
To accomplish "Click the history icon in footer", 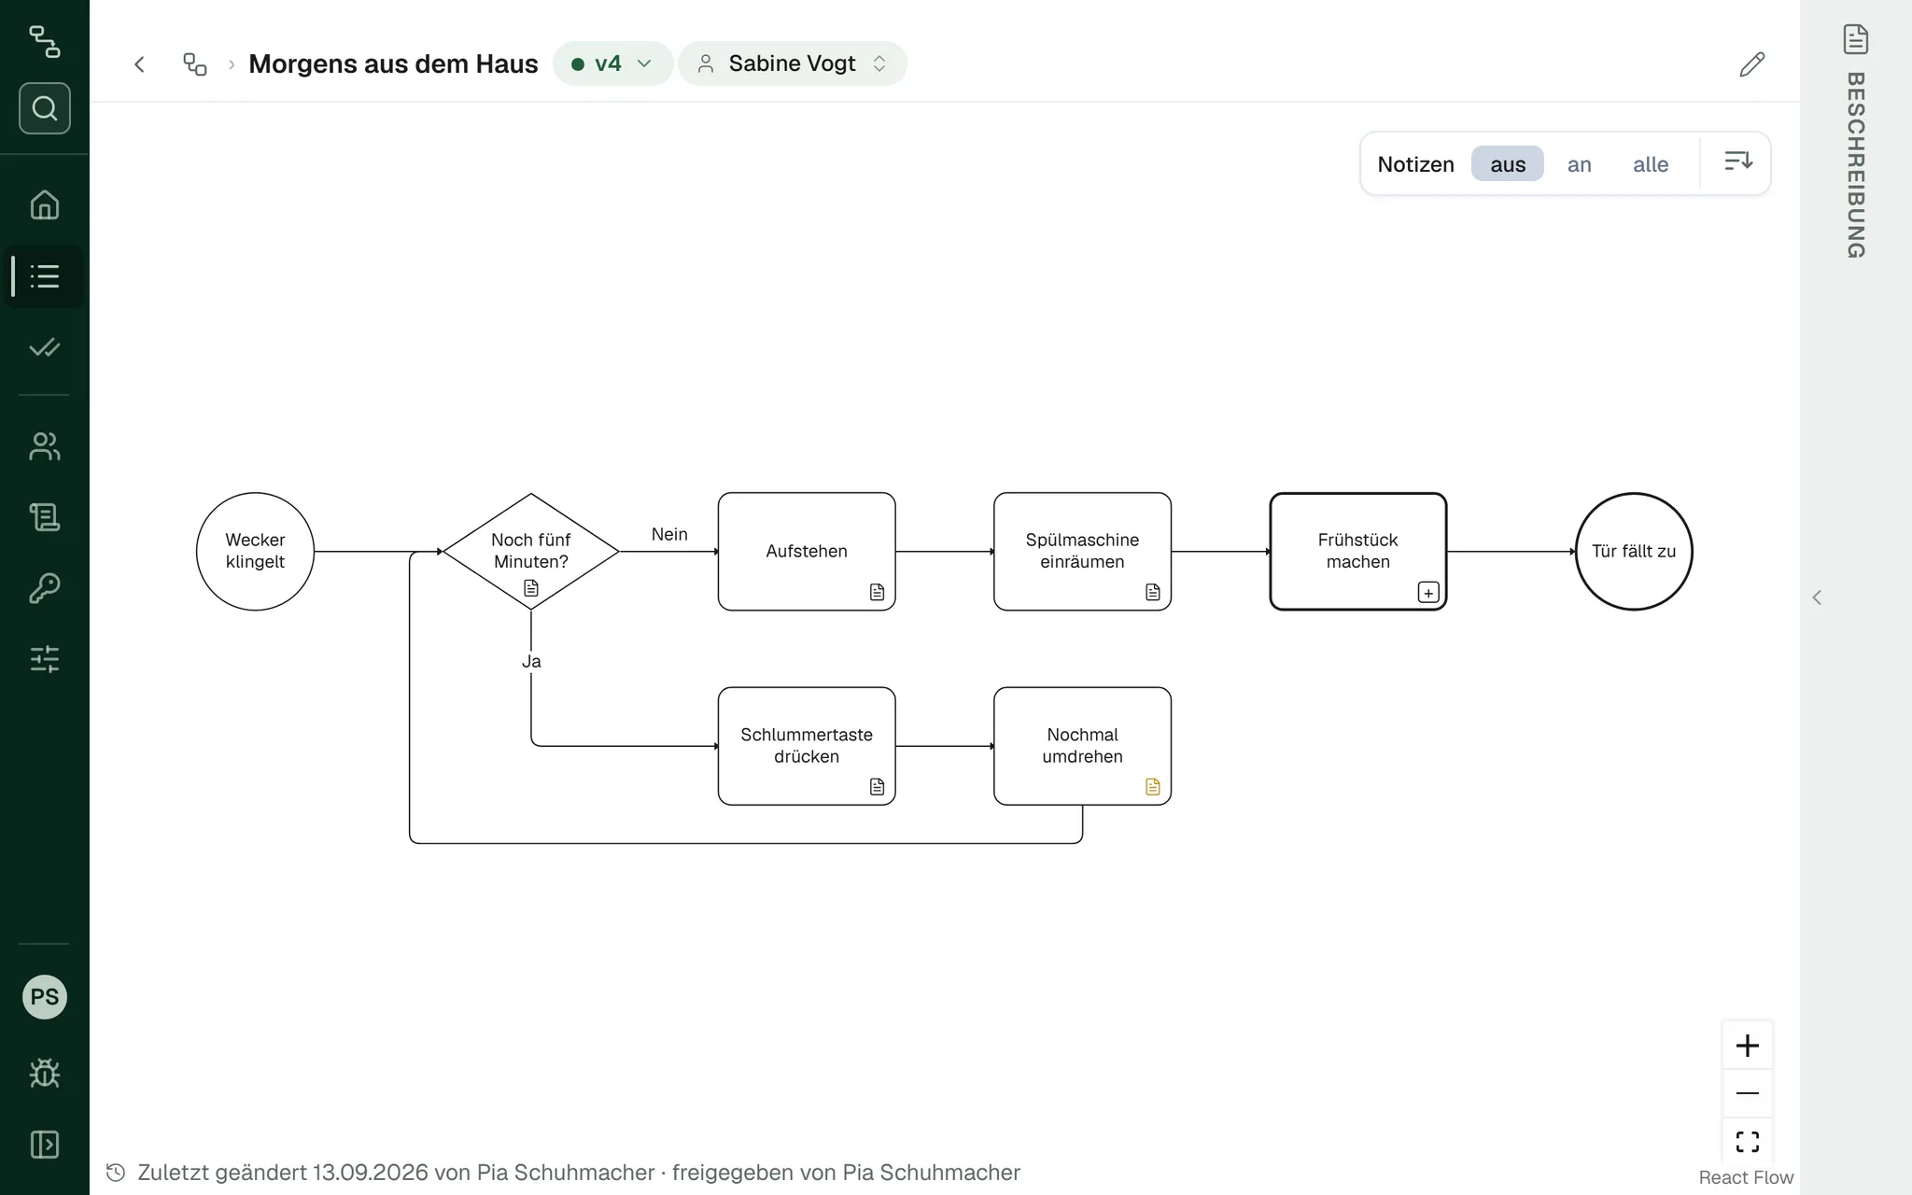I will 116,1173.
